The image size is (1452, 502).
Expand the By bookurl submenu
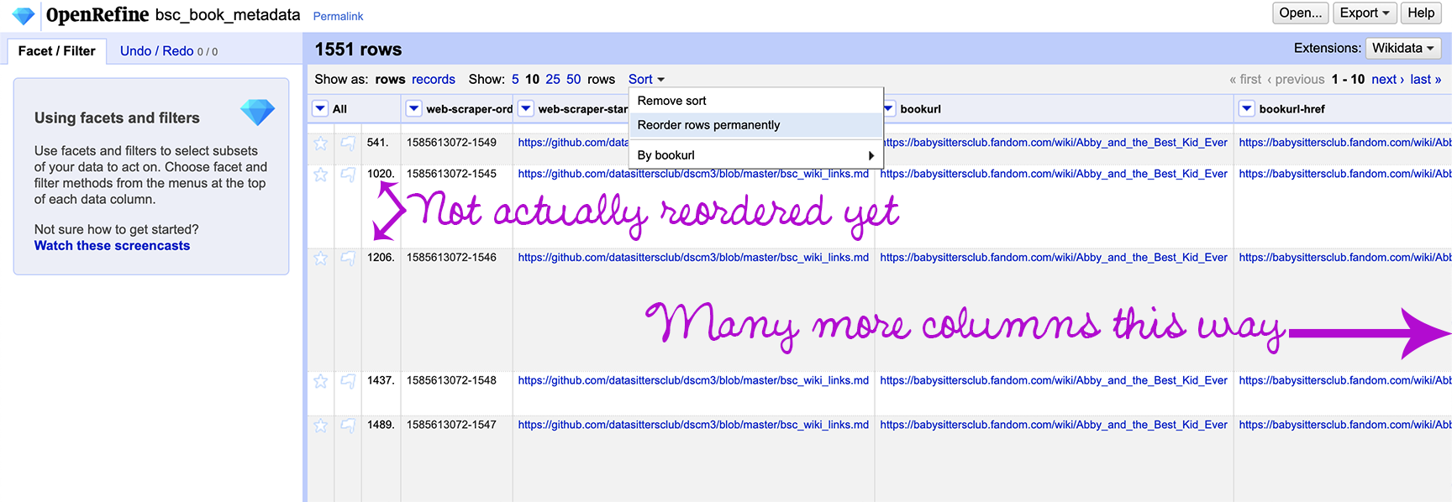[755, 155]
